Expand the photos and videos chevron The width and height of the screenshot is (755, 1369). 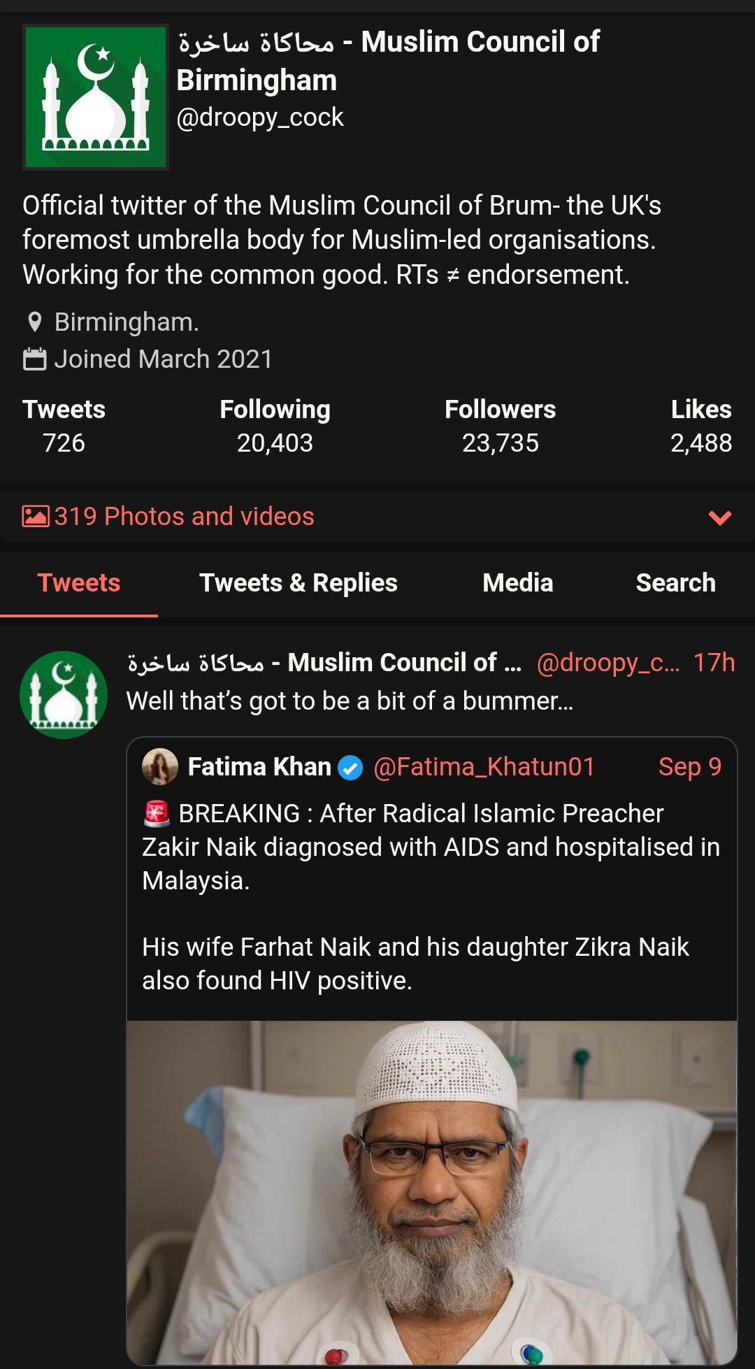(719, 517)
